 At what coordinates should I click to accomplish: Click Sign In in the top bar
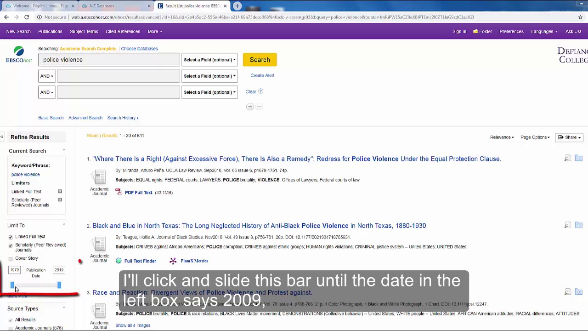point(459,32)
